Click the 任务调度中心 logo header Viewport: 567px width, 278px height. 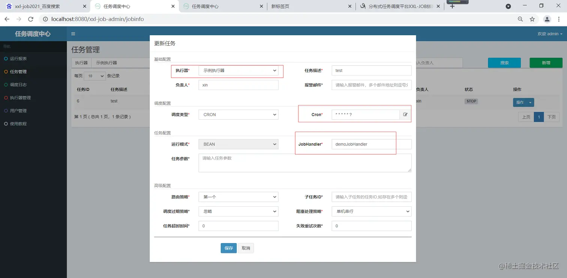click(33, 34)
